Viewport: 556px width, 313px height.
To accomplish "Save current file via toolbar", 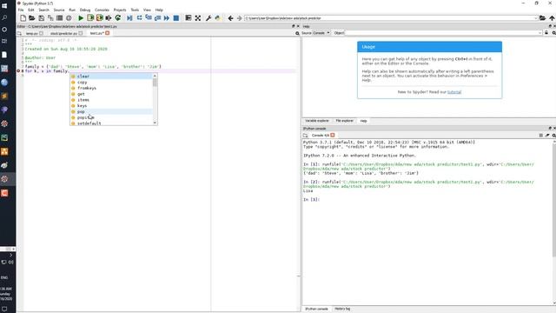I will tap(41, 18).
